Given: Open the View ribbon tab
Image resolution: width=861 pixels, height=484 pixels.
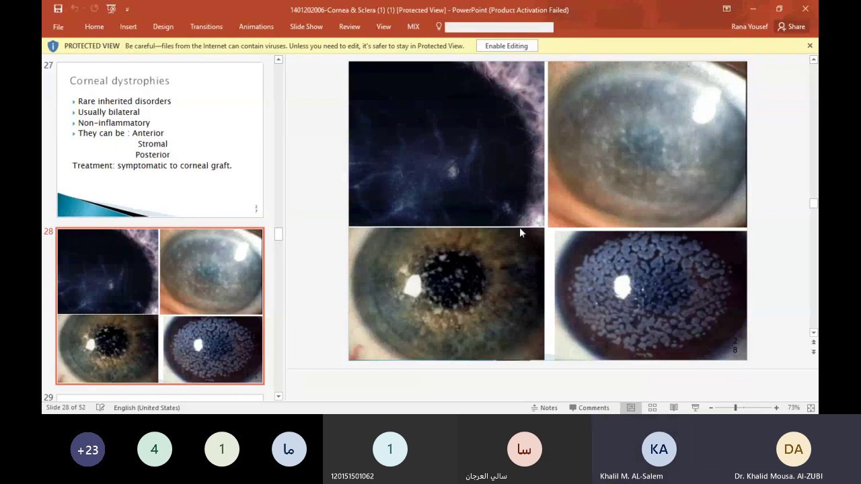Looking at the screenshot, I should [x=383, y=27].
